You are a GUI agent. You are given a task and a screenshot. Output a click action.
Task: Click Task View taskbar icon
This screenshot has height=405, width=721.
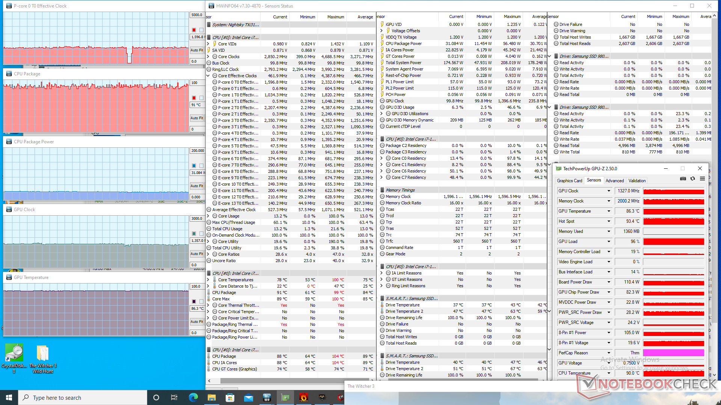[x=174, y=397]
